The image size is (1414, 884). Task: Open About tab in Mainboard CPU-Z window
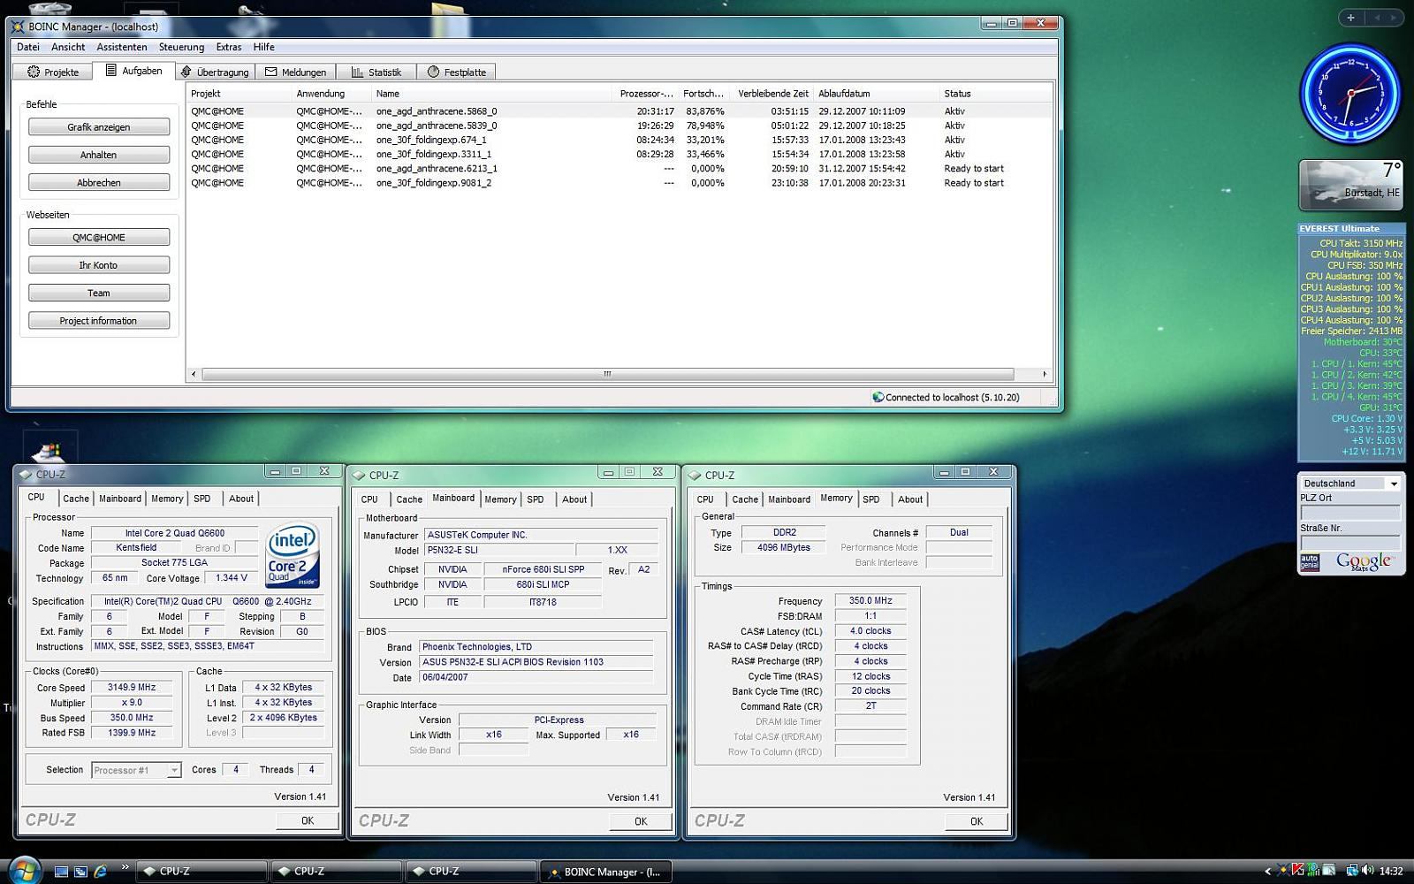click(x=574, y=499)
